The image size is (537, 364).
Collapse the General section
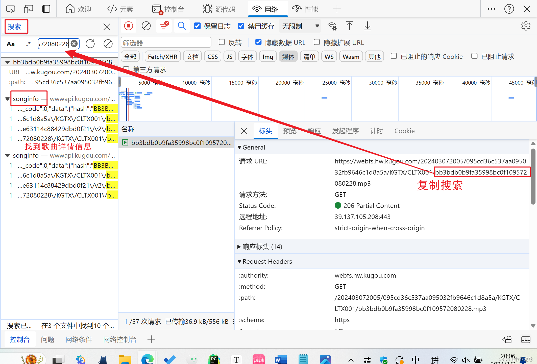(239, 147)
